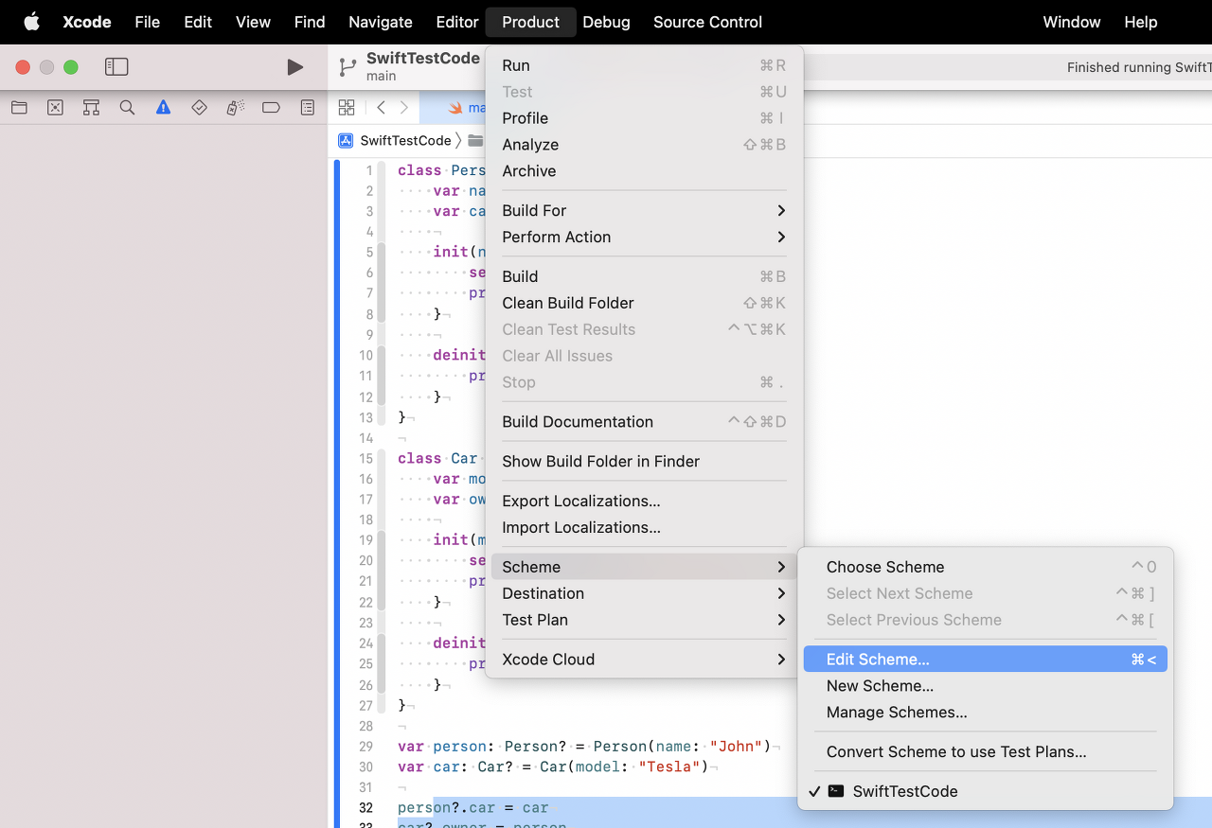Choose Import Localizations…
This screenshot has width=1212, height=828.
coord(645,528)
